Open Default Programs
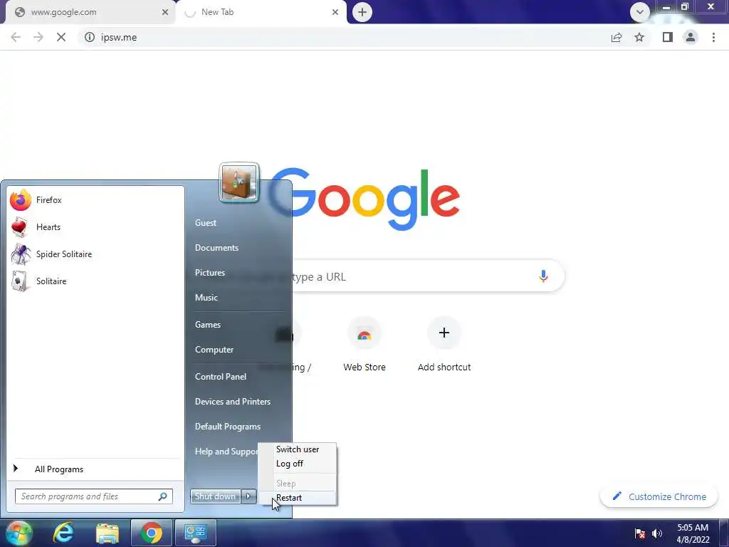Screen dimensions: 729x547 [227, 427]
